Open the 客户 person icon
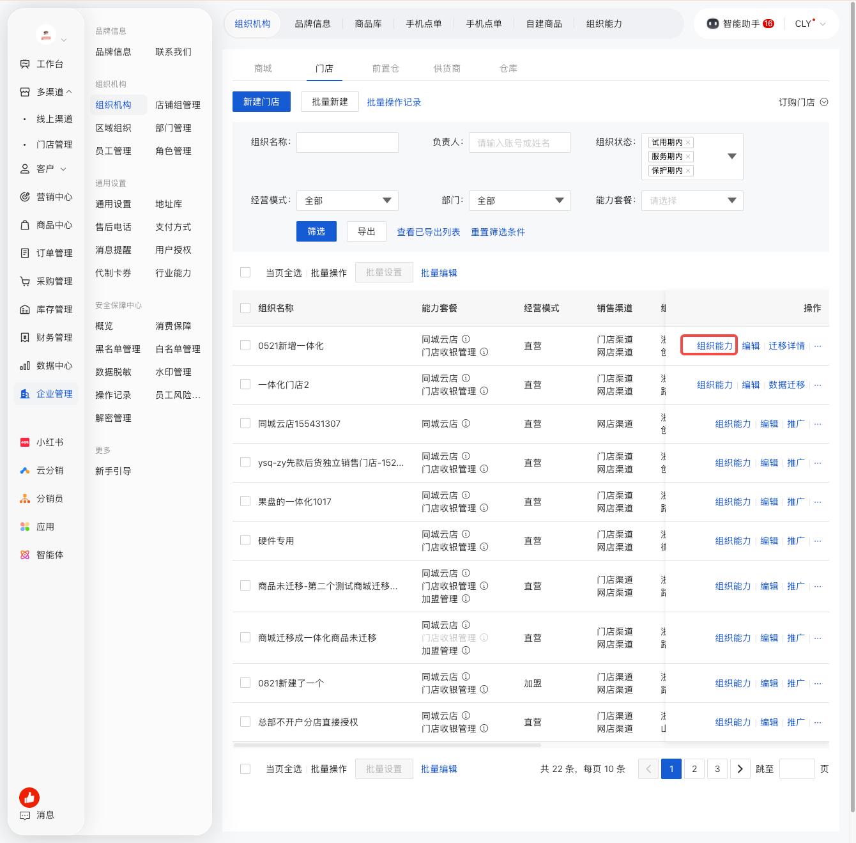Screen dimensions: 856x843 tap(25, 169)
